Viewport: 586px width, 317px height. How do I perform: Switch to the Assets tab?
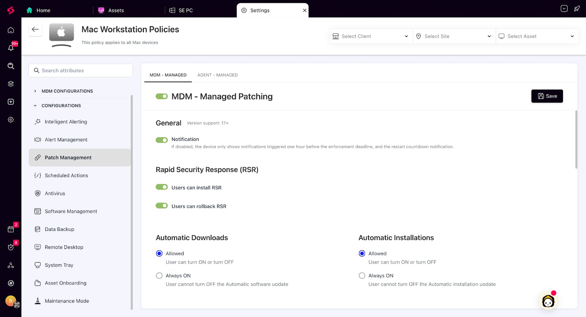[x=116, y=10]
